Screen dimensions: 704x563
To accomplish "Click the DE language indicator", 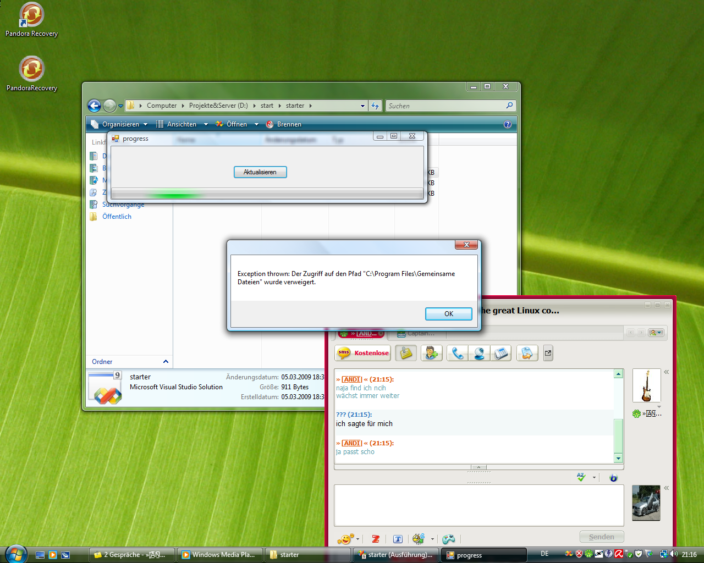I will (x=544, y=554).
